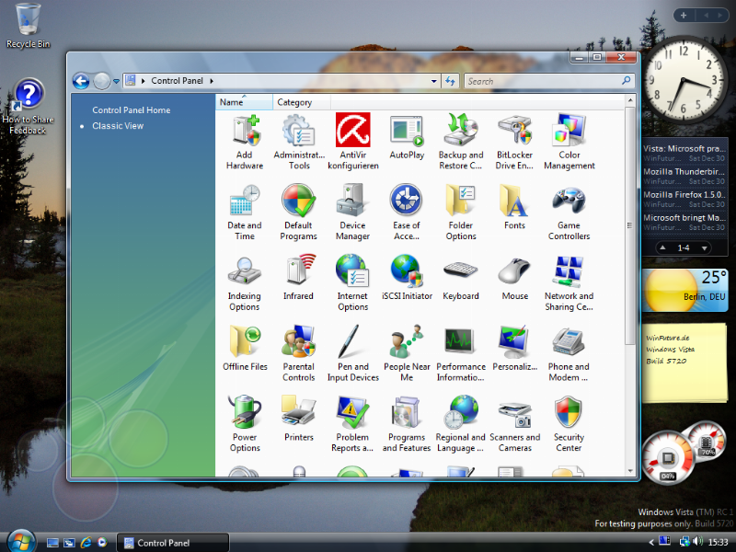Open Network and Sharing Center
Screen dimensions: 736x552
coord(569,282)
